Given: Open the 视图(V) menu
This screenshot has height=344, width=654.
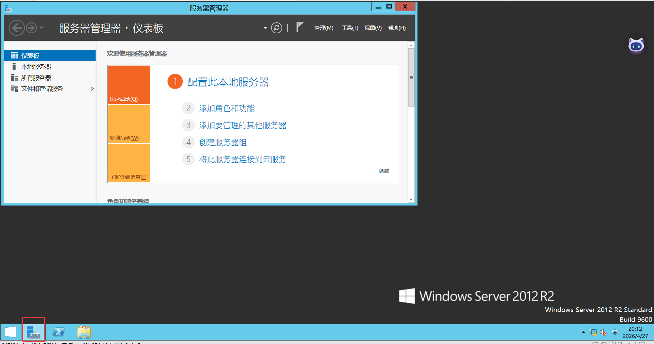Looking at the screenshot, I should click(x=373, y=28).
